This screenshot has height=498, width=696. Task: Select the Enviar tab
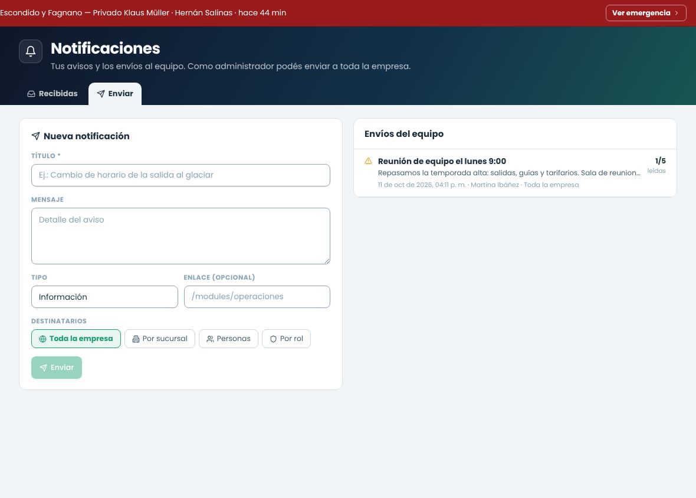point(115,94)
